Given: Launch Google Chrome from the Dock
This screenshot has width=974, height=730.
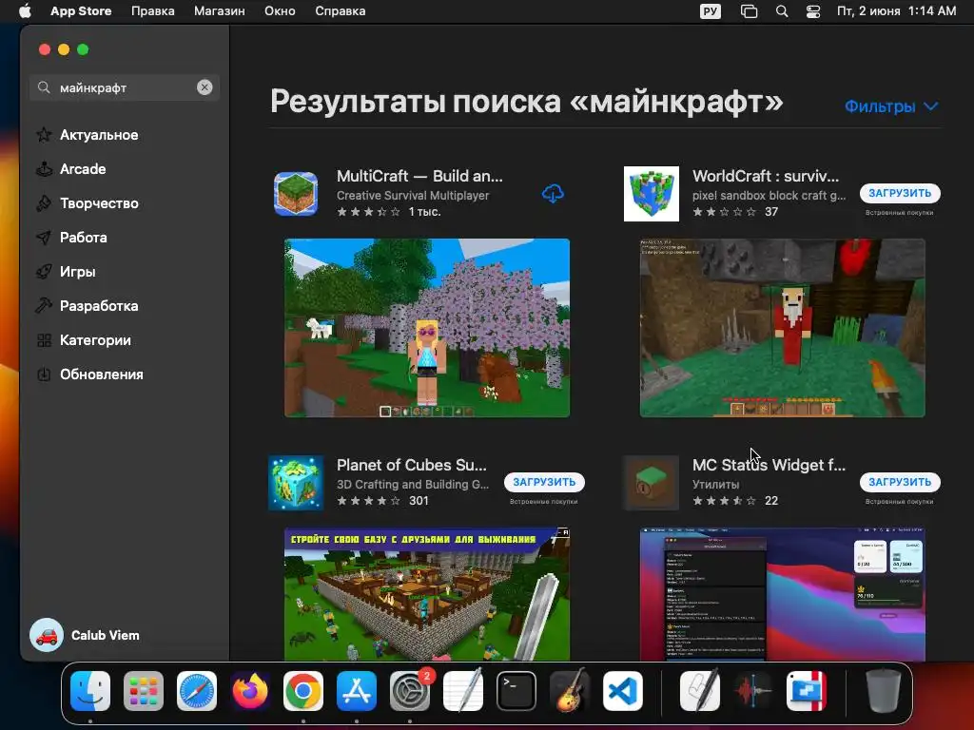Looking at the screenshot, I should [303, 691].
